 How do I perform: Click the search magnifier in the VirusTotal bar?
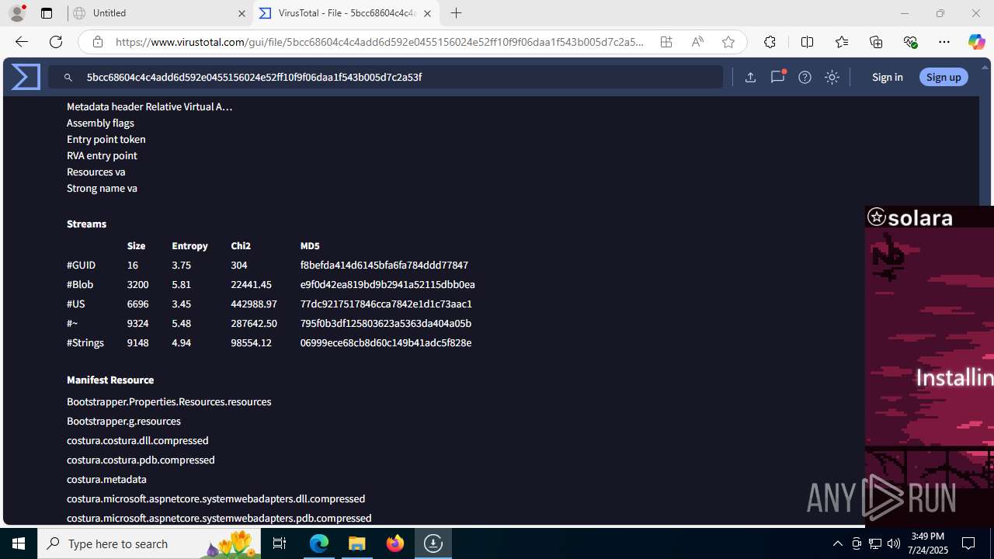(68, 78)
